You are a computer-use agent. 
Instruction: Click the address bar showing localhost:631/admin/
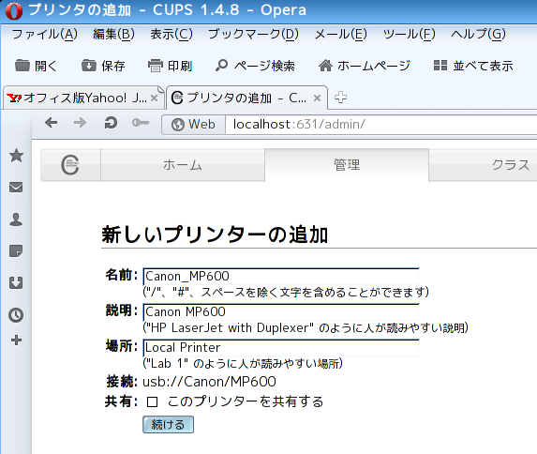(x=380, y=124)
